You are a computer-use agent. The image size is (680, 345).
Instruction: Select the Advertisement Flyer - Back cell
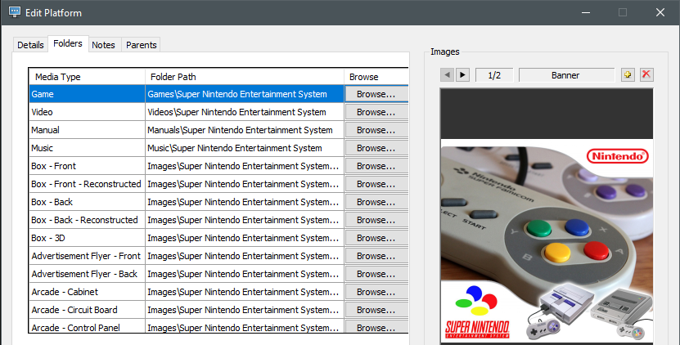coord(87,274)
